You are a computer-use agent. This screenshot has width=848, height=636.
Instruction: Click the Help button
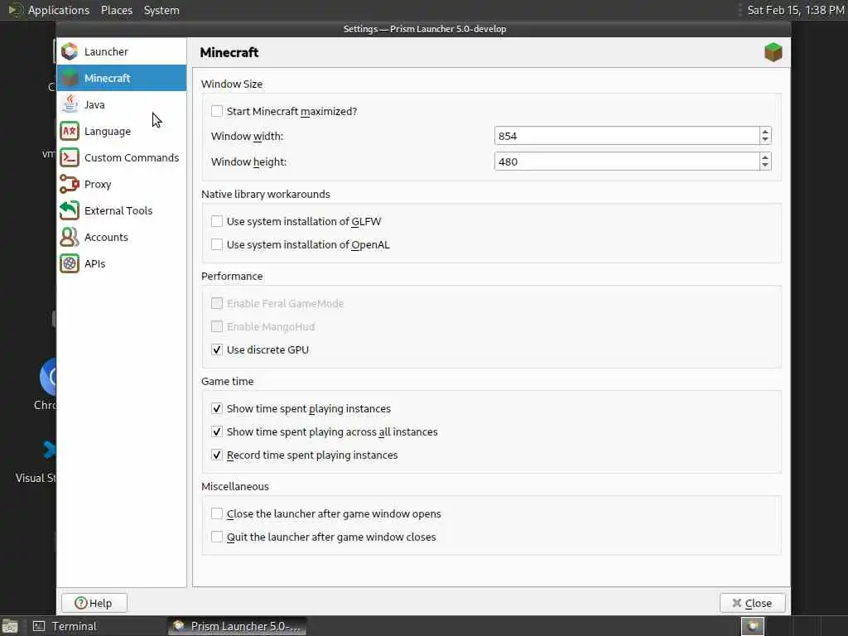pyautogui.click(x=94, y=603)
